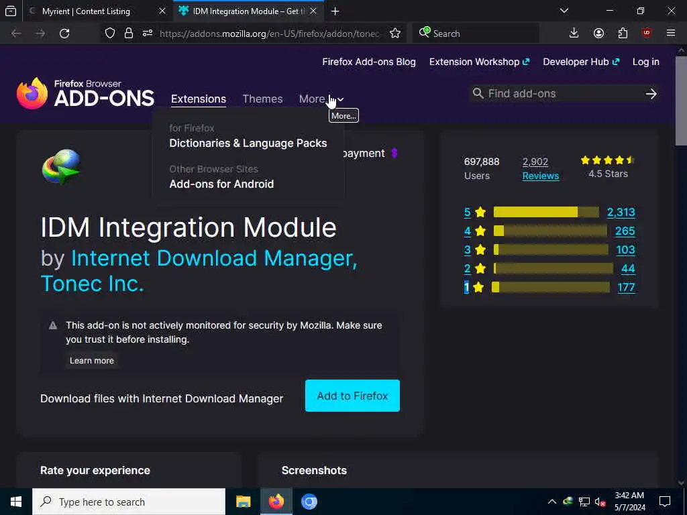Open the Downloads panel icon

click(x=574, y=34)
